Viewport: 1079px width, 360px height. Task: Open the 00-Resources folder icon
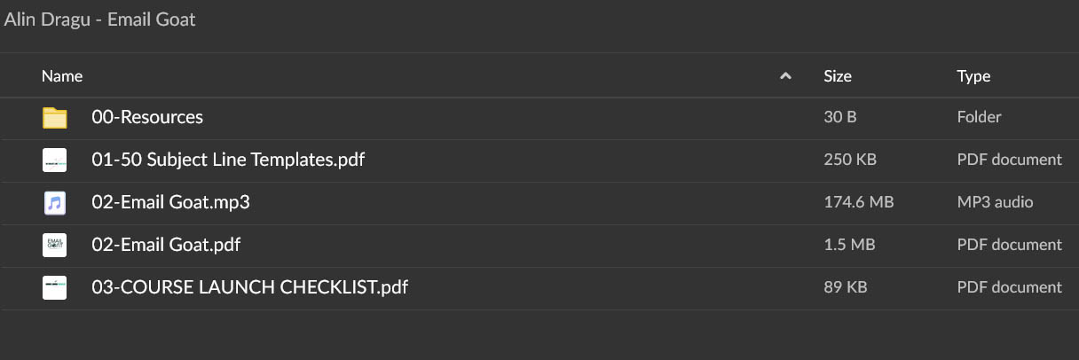(x=55, y=117)
